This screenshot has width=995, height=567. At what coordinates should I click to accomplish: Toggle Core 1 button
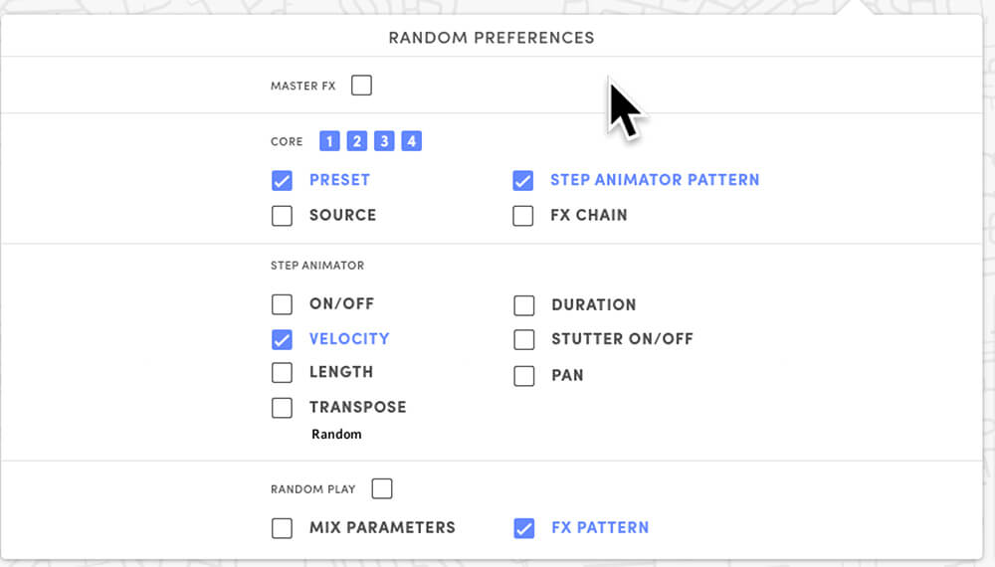(329, 141)
